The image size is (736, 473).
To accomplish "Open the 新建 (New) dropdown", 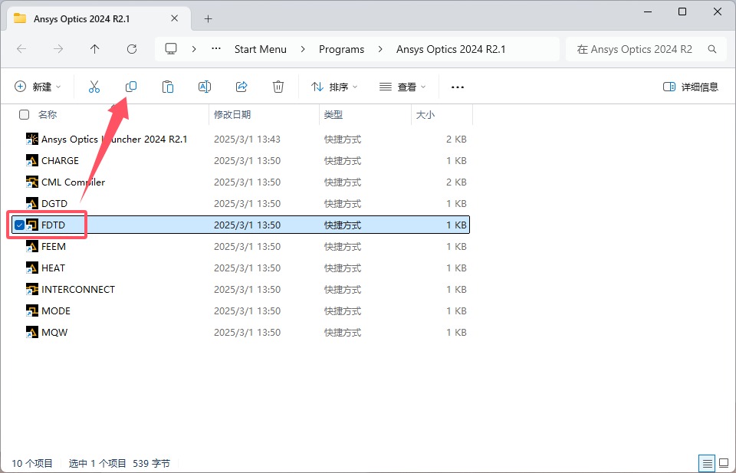I will click(38, 87).
